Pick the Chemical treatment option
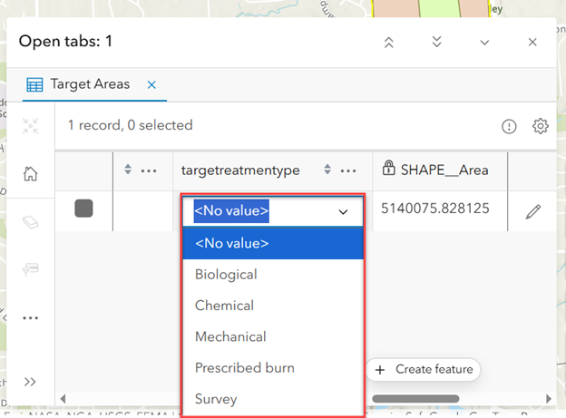 pos(224,306)
